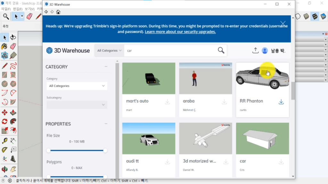Pick the Dimensions tool
The height and width of the screenshot is (184, 328).
click(x=13, y=141)
